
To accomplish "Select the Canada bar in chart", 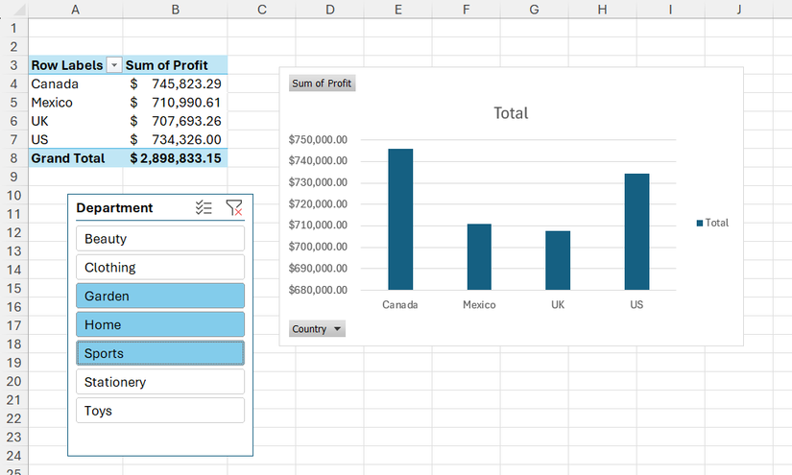I will pos(400,219).
